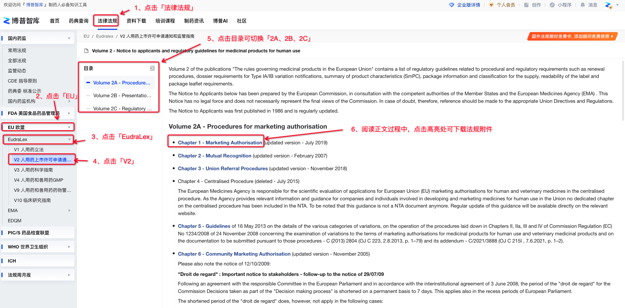Select 全部法规 in sidebar

(x=17, y=61)
